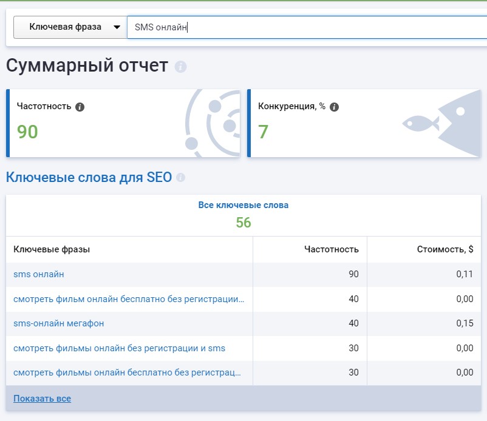Screen dimensions: 487x421
Task: Select the Конкуренция card value 7
Action: click(x=263, y=132)
